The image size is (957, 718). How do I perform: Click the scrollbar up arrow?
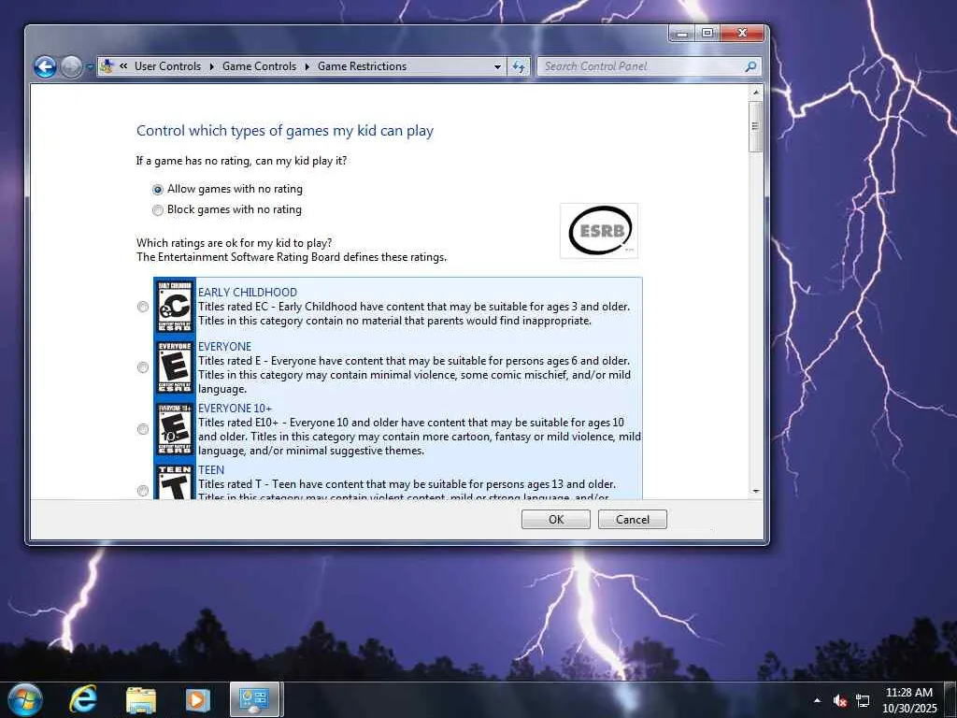755,93
